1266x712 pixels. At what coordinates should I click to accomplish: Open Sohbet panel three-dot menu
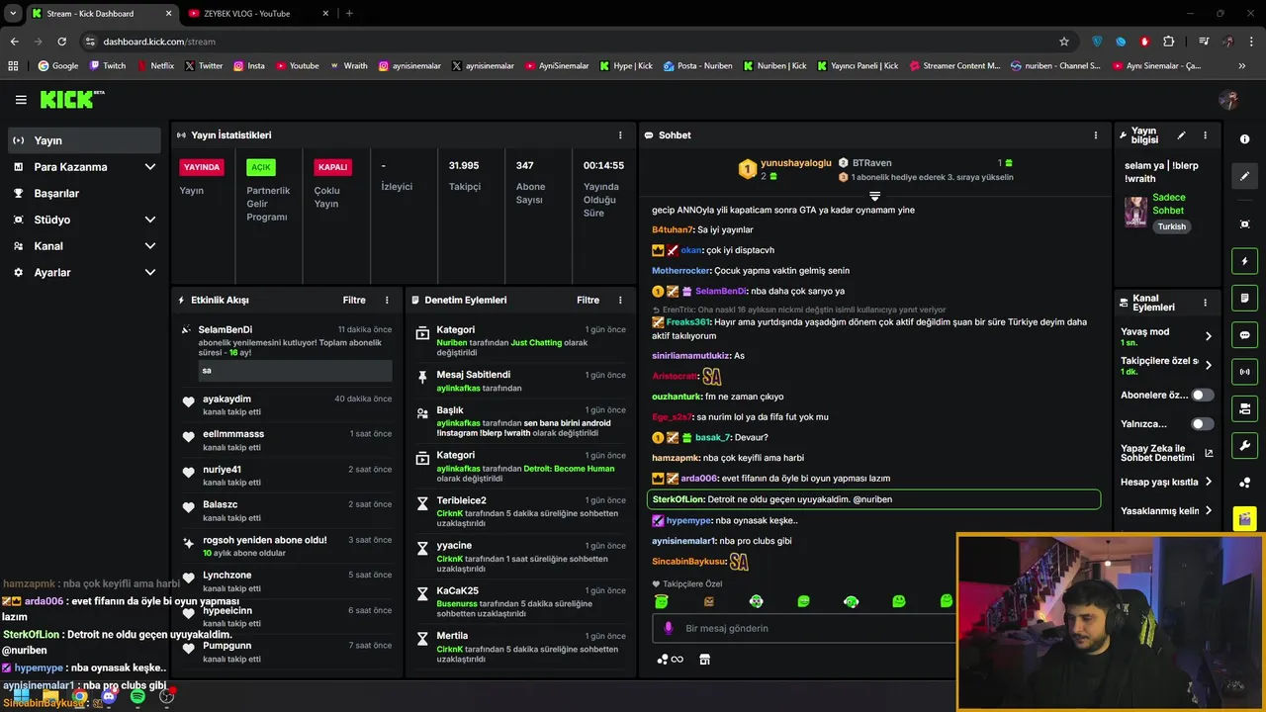pos(1095,135)
